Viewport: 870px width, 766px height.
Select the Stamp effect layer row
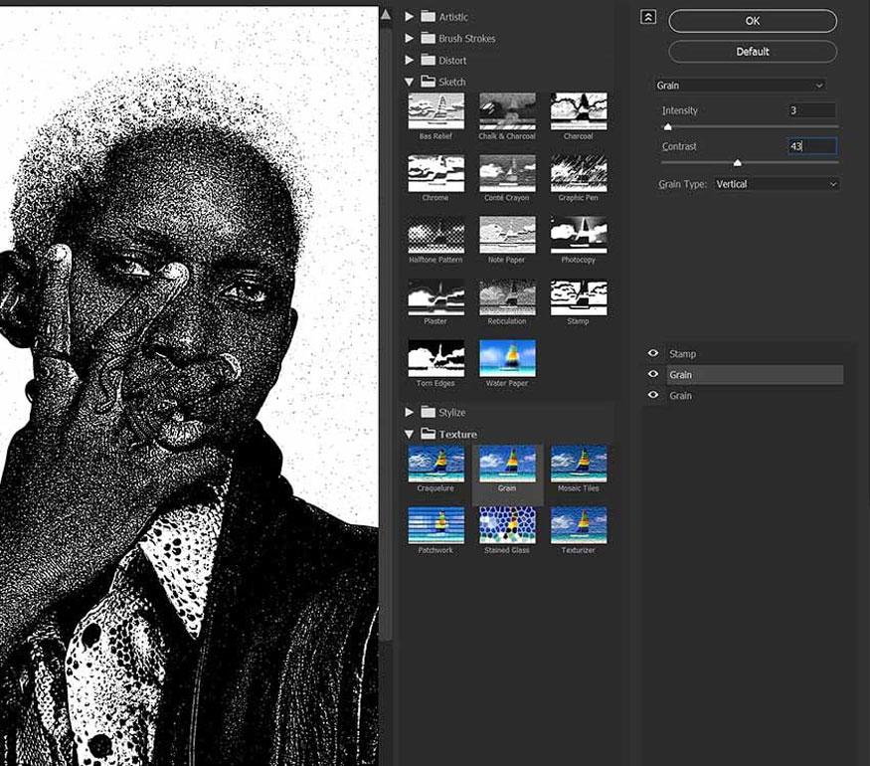point(755,353)
